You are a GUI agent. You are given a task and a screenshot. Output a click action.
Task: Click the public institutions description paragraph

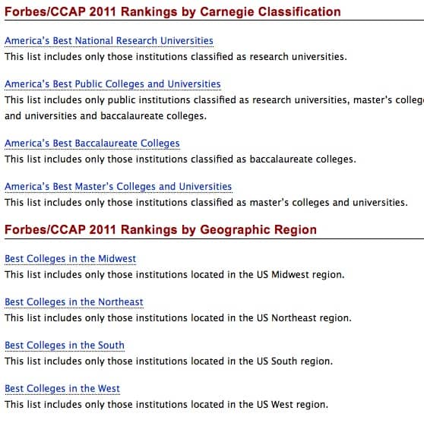[x=214, y=108]
